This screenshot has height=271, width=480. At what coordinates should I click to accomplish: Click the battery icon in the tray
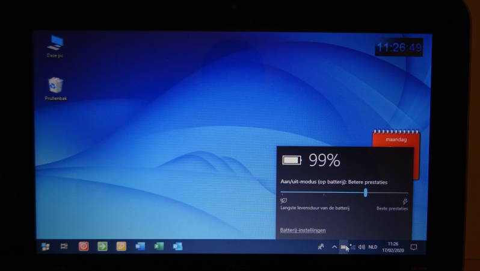343,247
